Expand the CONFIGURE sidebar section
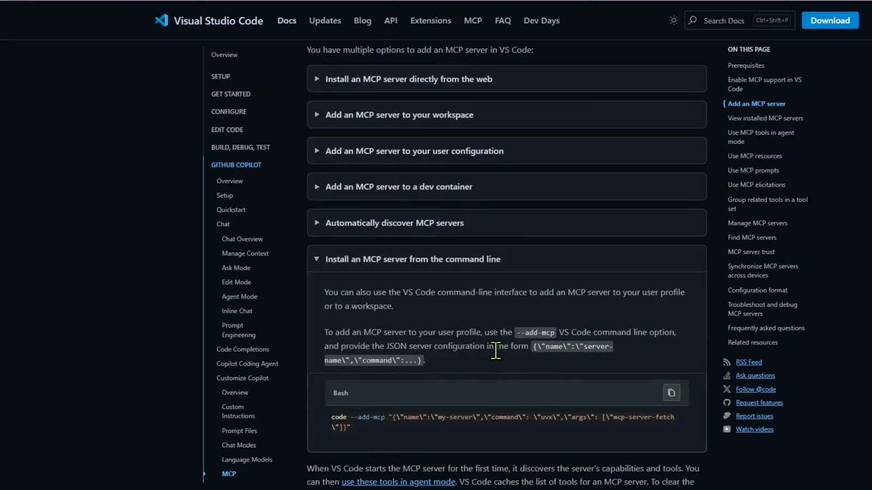 click(229, 112)
